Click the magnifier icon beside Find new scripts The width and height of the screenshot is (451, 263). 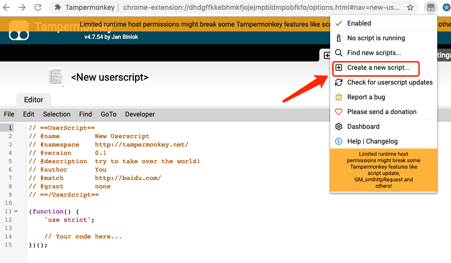[339, 53]
